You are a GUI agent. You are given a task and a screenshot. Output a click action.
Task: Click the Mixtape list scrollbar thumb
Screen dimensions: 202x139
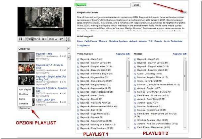pos(185,76)
